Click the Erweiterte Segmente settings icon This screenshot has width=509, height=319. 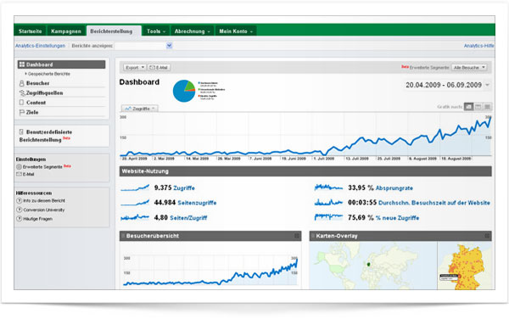click(x=19, y=167)
